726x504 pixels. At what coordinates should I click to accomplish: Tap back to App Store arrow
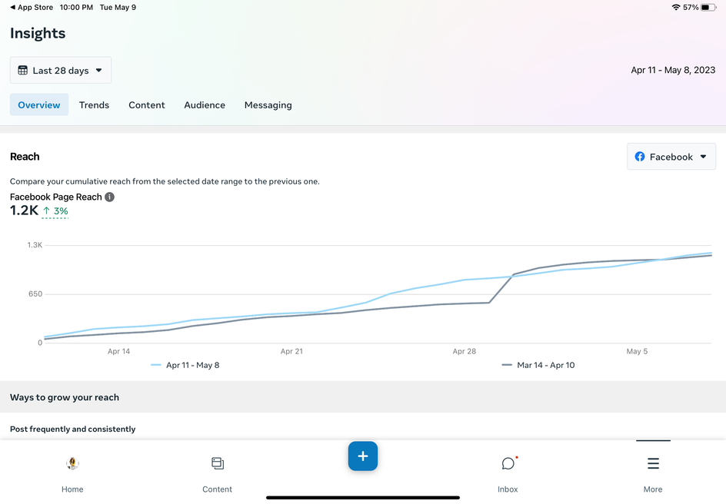pos(12,8)
